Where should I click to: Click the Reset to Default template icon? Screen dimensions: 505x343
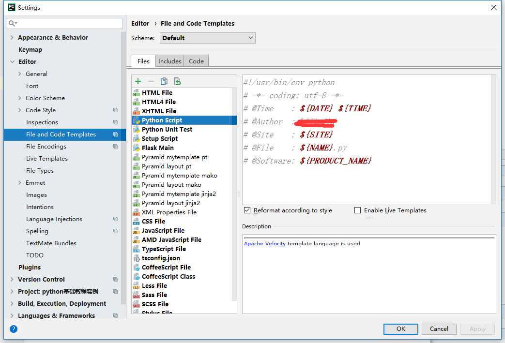(x=177, y=81)
